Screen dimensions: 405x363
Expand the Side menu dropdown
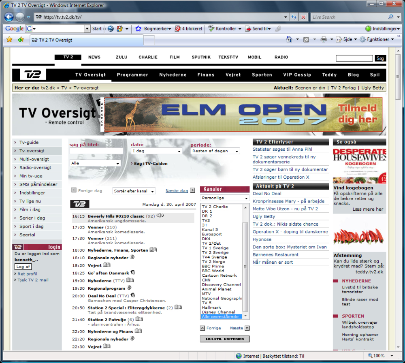tap(356, 39)
